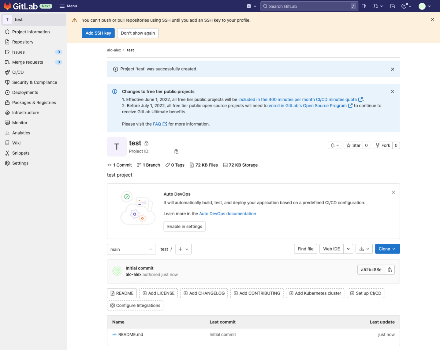Viewport: 440px width, 350px height.
Task: Expand the Web IDE options arrow
Action: pyautogui.click(x=348, y=249)
